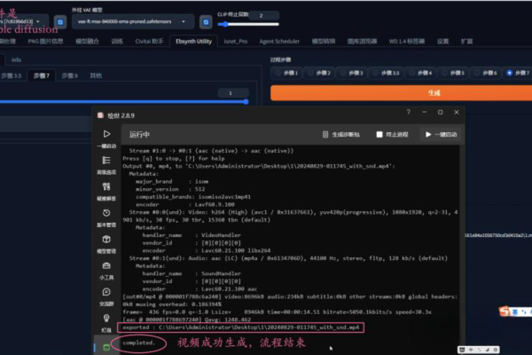Adjust the blue slider in 步骤 7 panel

[x=124, y=101]
